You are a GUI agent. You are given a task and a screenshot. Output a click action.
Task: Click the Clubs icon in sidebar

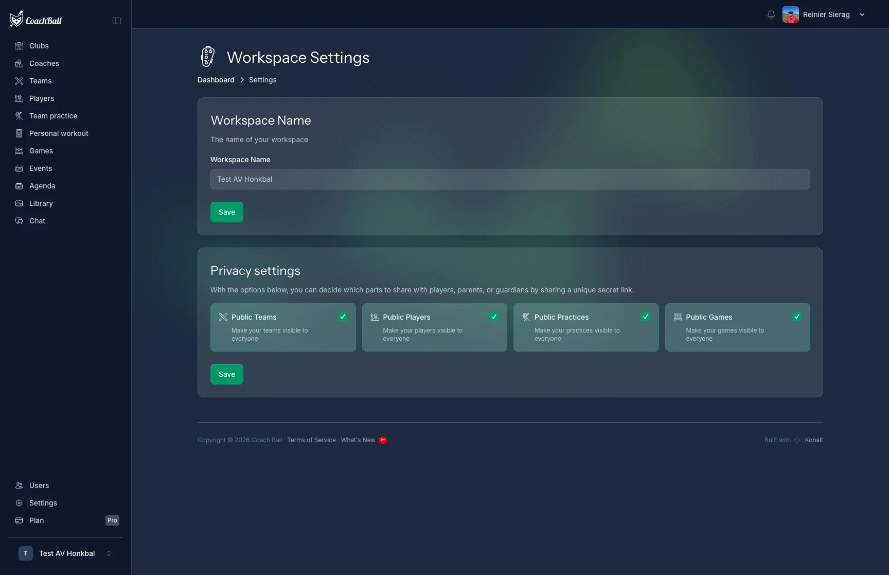point(19,46)
